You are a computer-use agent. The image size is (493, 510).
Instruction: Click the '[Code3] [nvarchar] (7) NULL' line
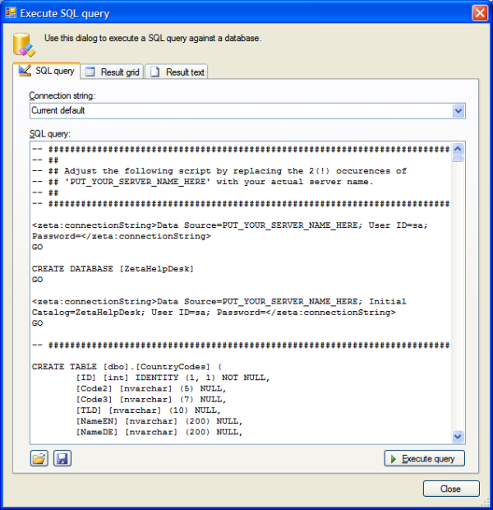[x=151, y=399]
